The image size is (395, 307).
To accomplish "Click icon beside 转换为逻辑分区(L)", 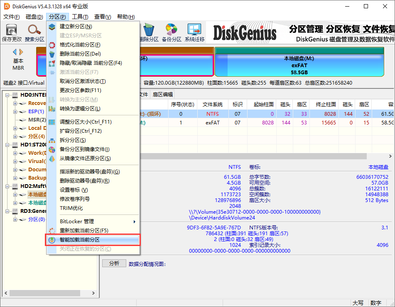I will [52, 109].
